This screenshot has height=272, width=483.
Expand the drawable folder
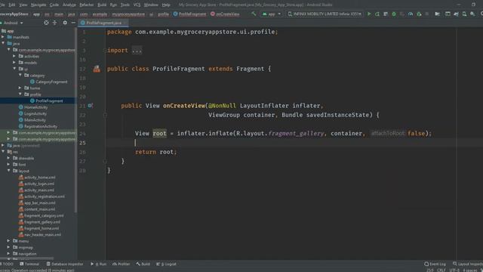(x=8, y=158)
